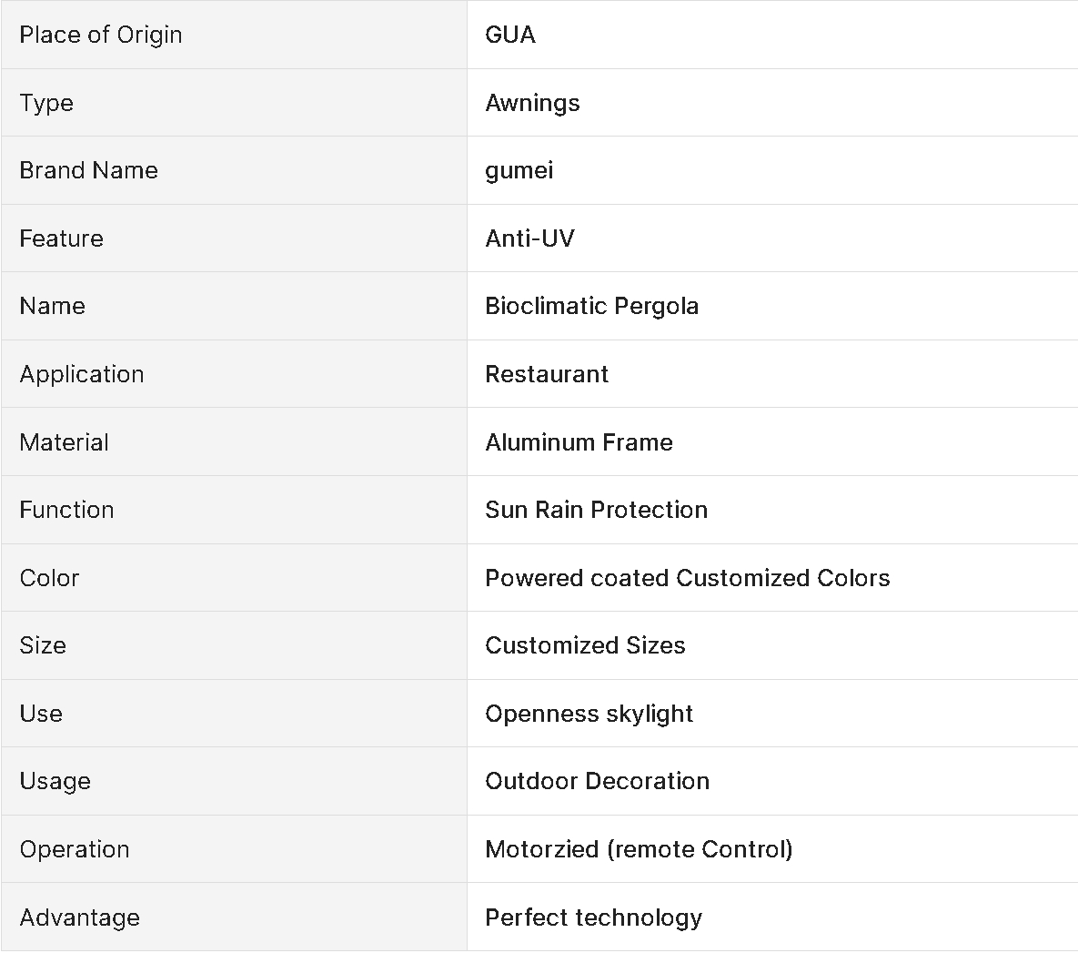The height and width of the screenshot is (953, 1078).
Task: Click the 'Openness skylight' use value
Action: 589,714
